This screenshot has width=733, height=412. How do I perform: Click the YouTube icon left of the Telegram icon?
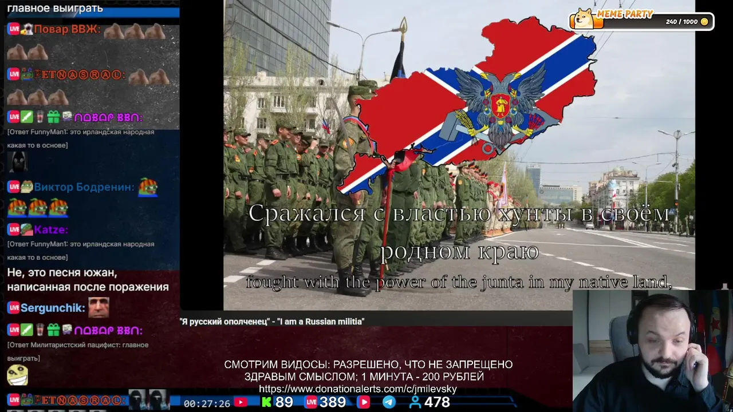[x=363, y=402]
